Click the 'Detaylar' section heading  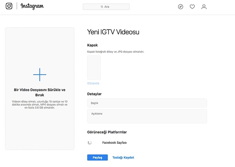94,94
